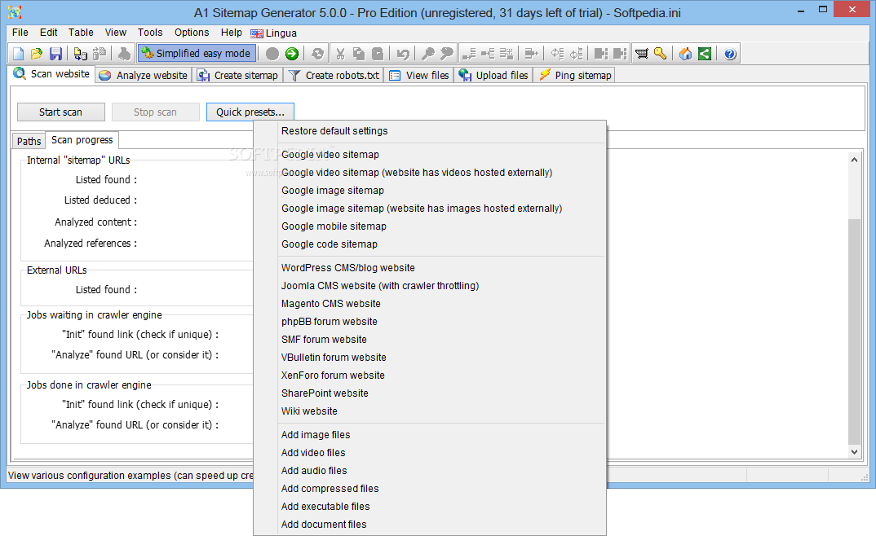Choose Magento CMS website preset
This screenshot has height=536, width=876.
[x=330, y=303]
